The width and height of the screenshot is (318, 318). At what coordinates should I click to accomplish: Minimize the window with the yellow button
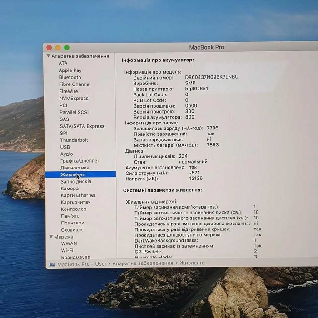[x=58, y=48]
